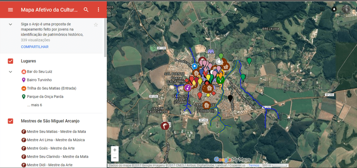Expand the '... mais 6' places
This screenshot has width=357, height=168.
coord(35,105)
